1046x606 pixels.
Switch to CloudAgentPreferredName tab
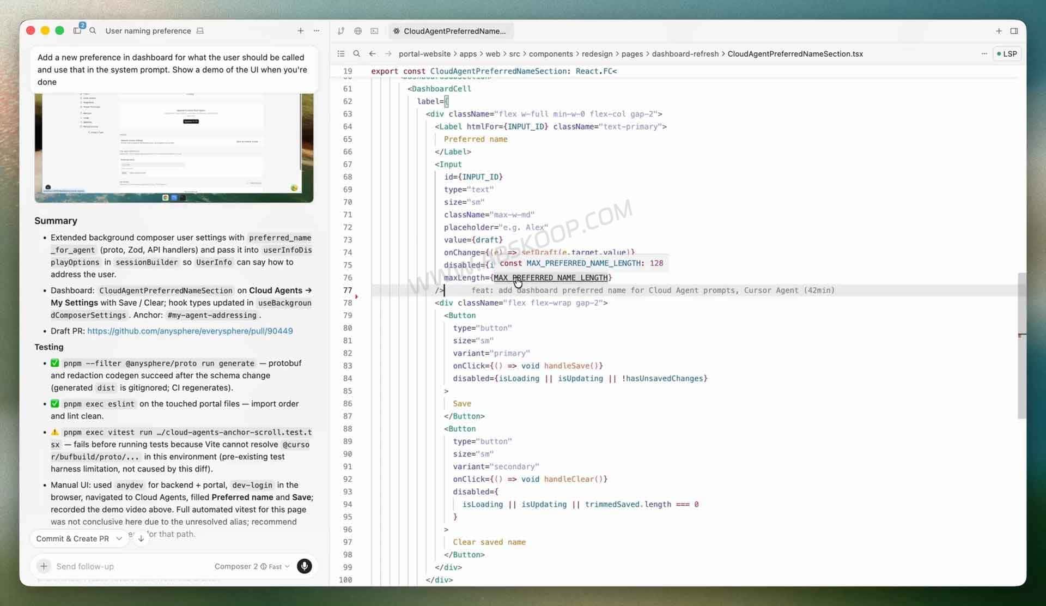451,31
